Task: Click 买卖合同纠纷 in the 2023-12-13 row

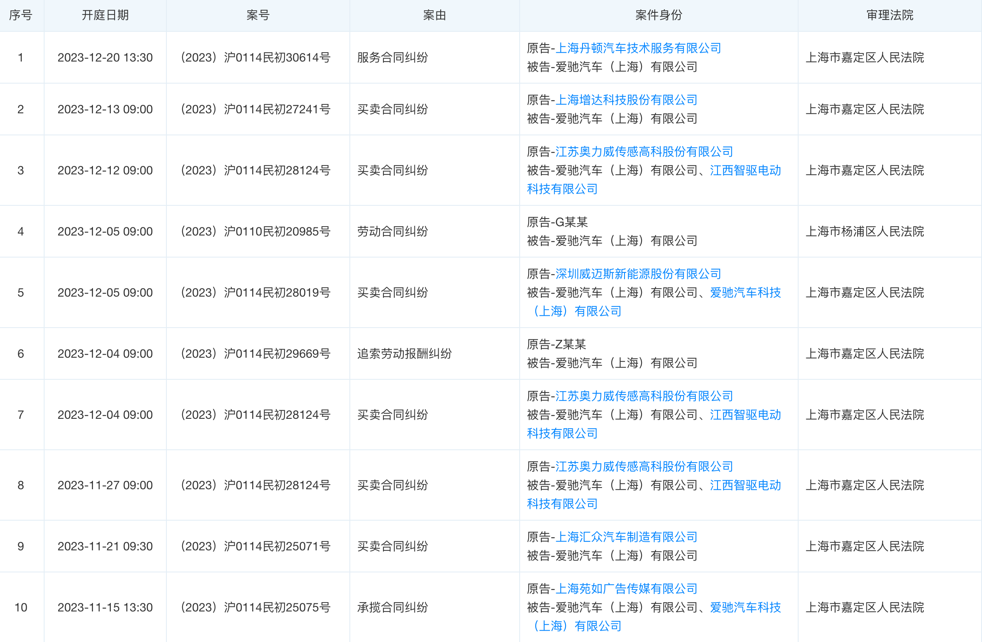Action: (x=393, y=109)
